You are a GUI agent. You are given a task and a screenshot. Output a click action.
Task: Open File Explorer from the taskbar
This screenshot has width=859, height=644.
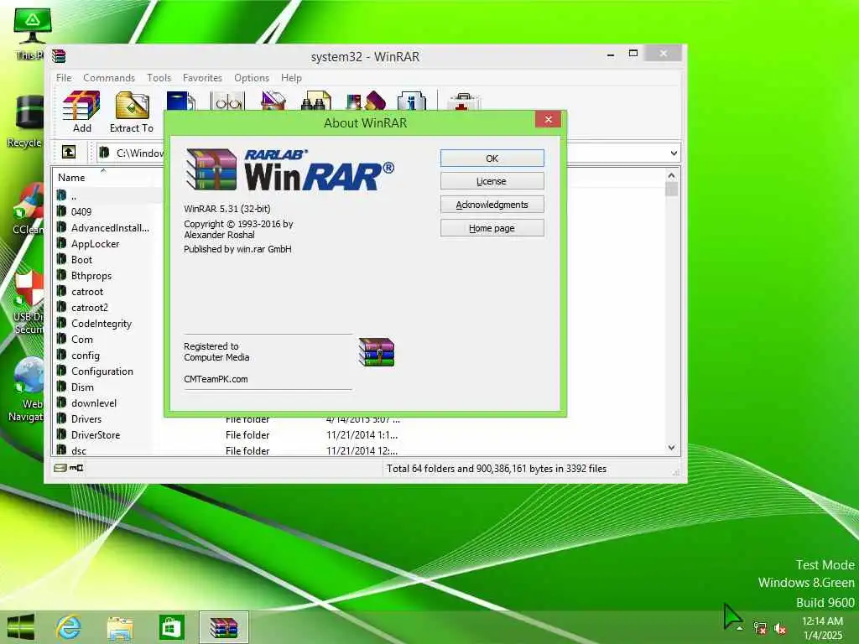pyautogui.click(x=120, y=627)
